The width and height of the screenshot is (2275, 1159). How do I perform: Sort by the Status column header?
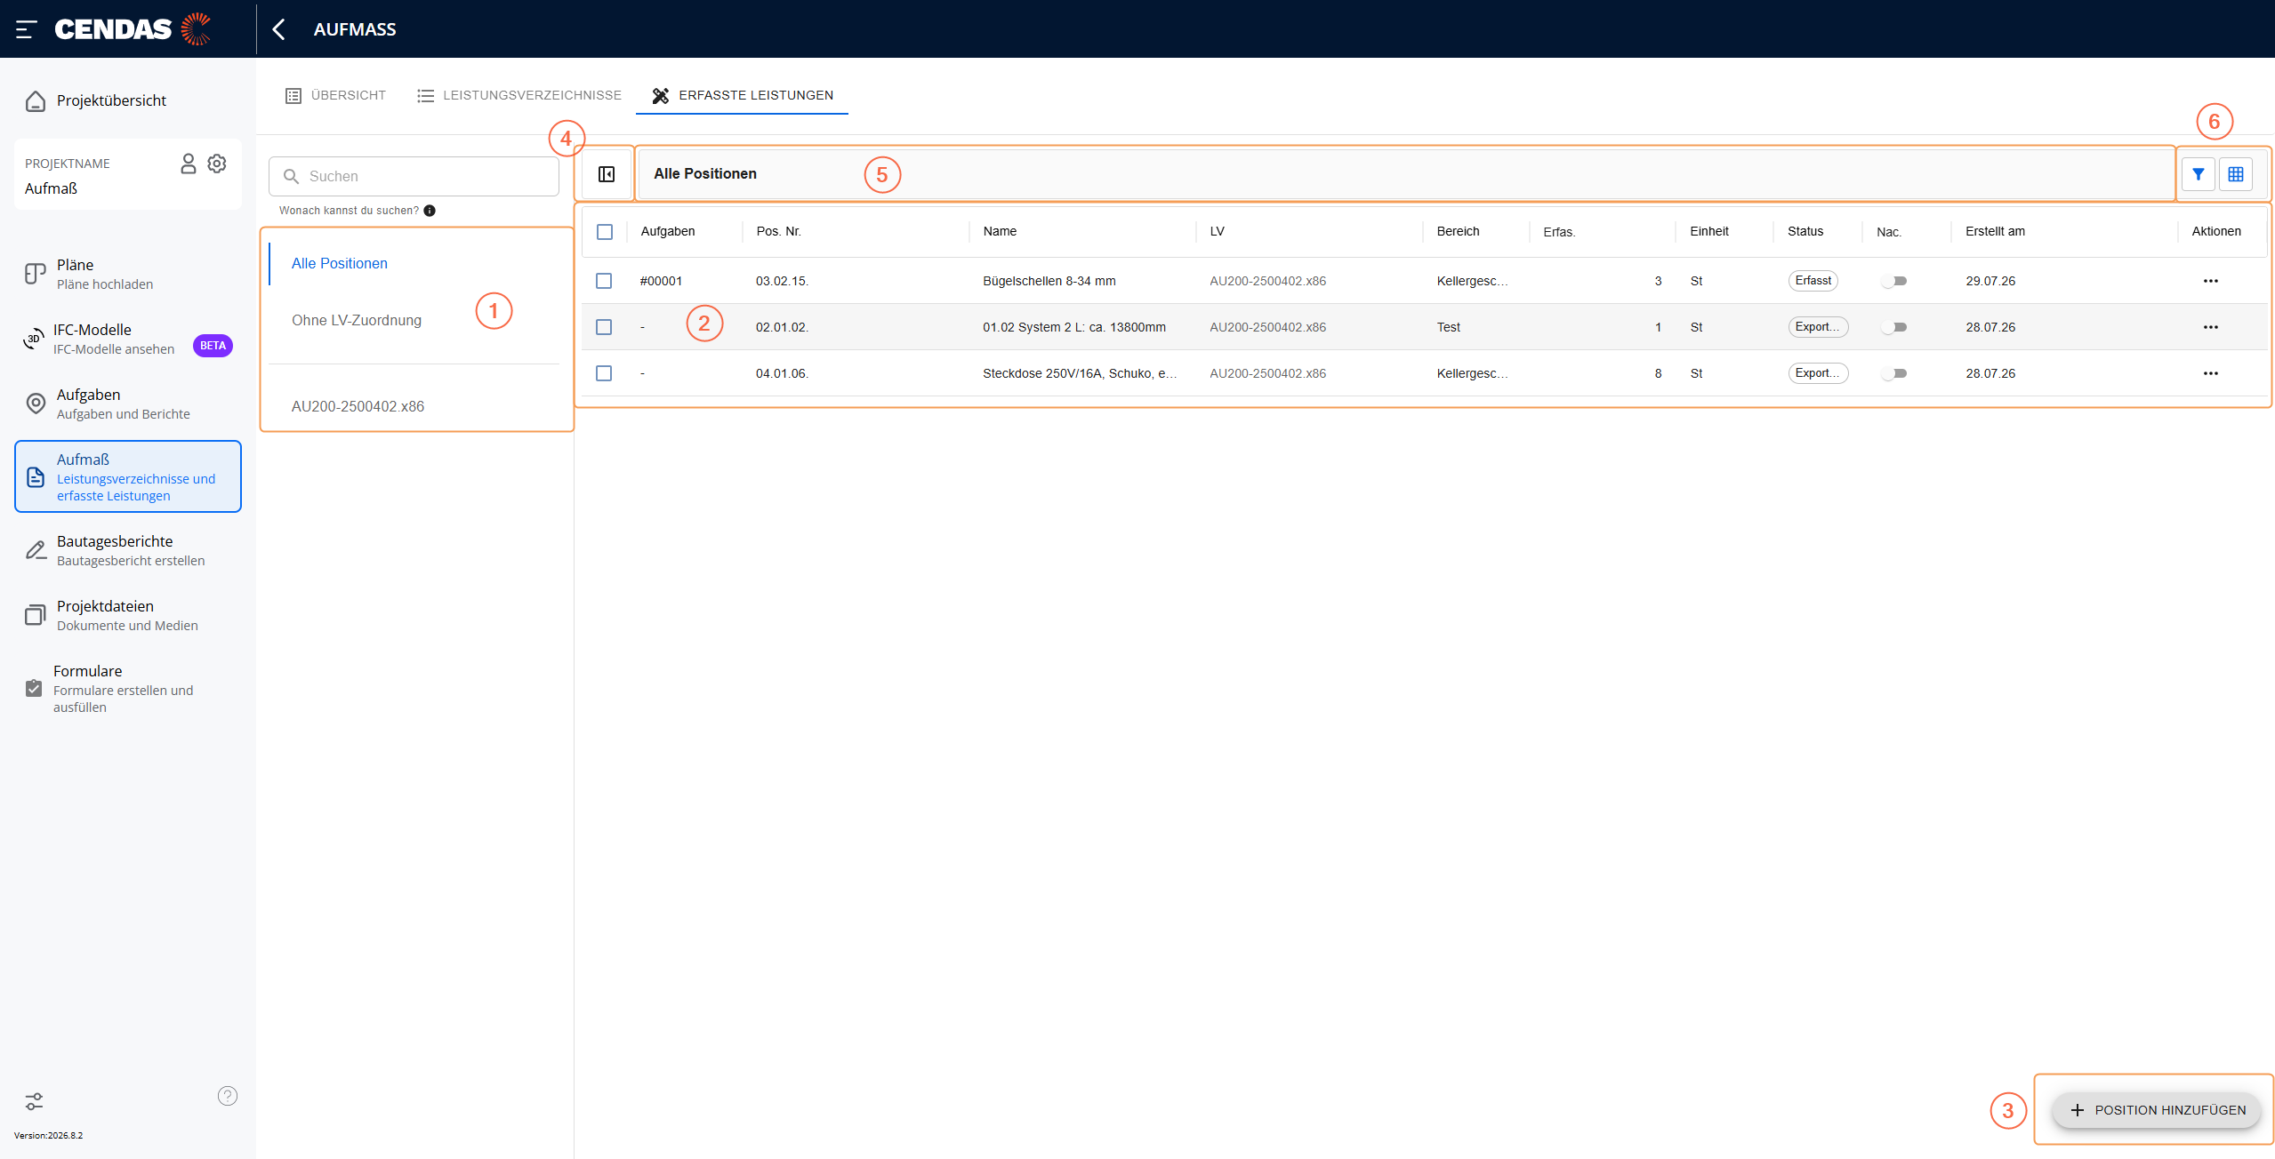point(1805,231)
